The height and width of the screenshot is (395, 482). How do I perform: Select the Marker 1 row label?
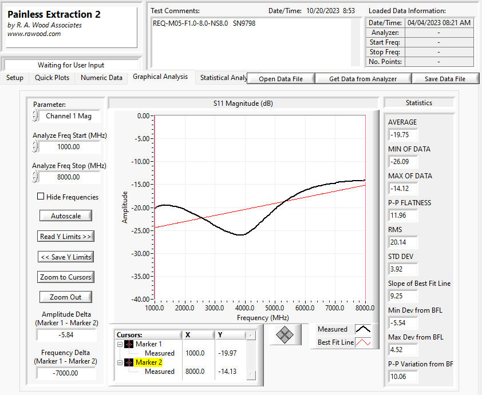tap(148, 344)
